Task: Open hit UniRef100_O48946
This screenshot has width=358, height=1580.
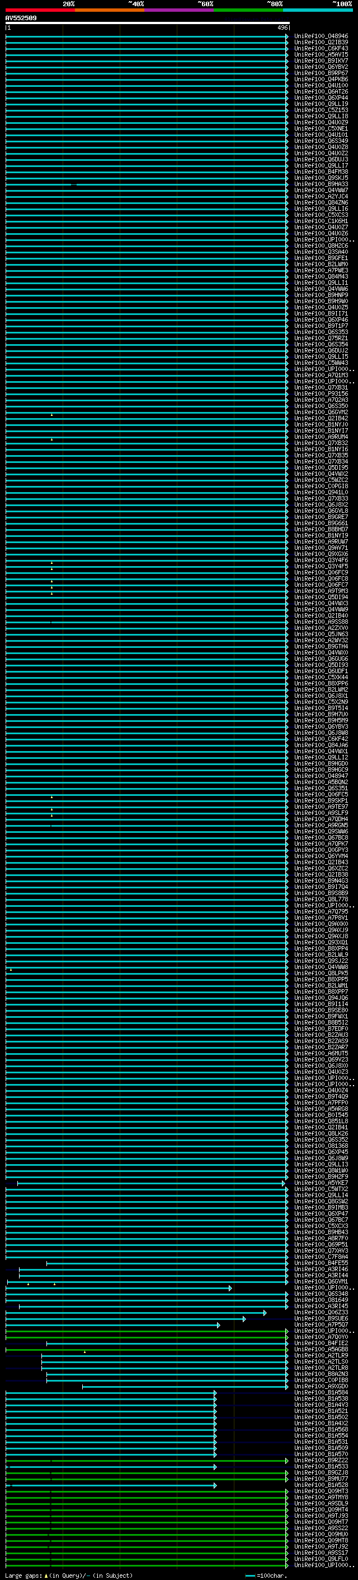Action: point(321,36)
